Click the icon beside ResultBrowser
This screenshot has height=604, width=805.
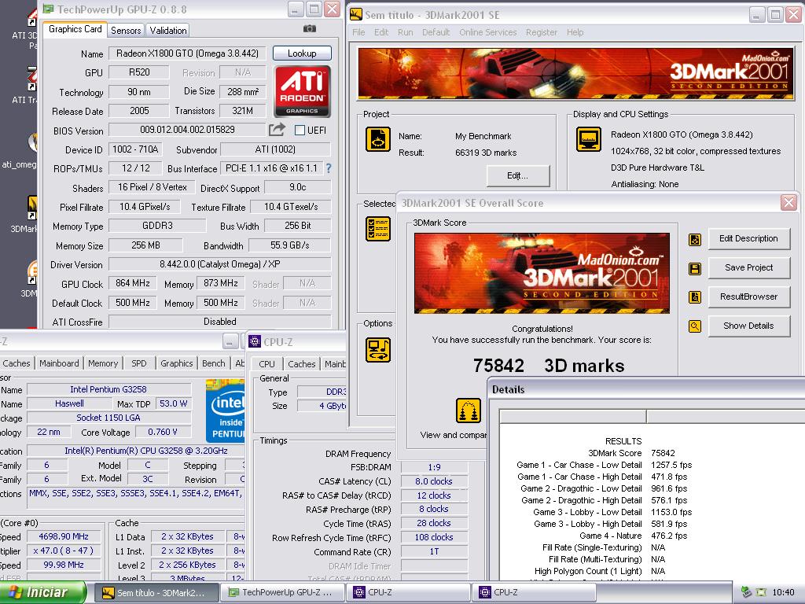pyautogui.click(x=695, y=296)
